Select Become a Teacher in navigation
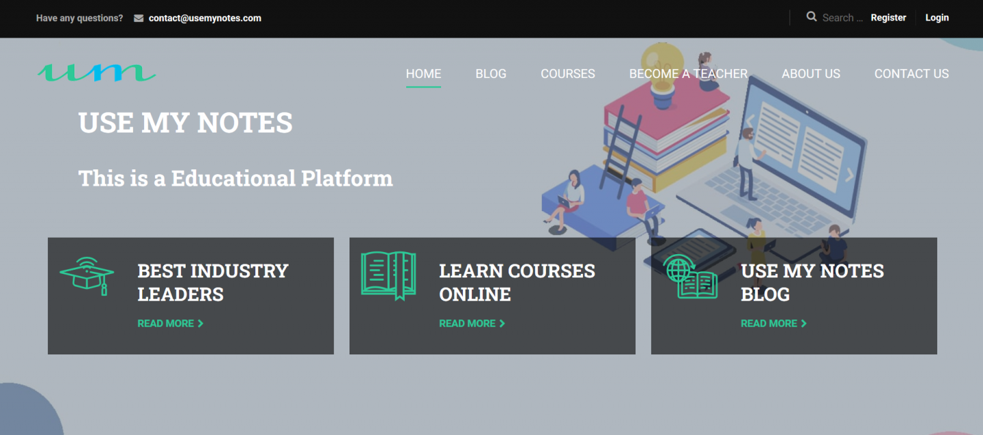 688,74
